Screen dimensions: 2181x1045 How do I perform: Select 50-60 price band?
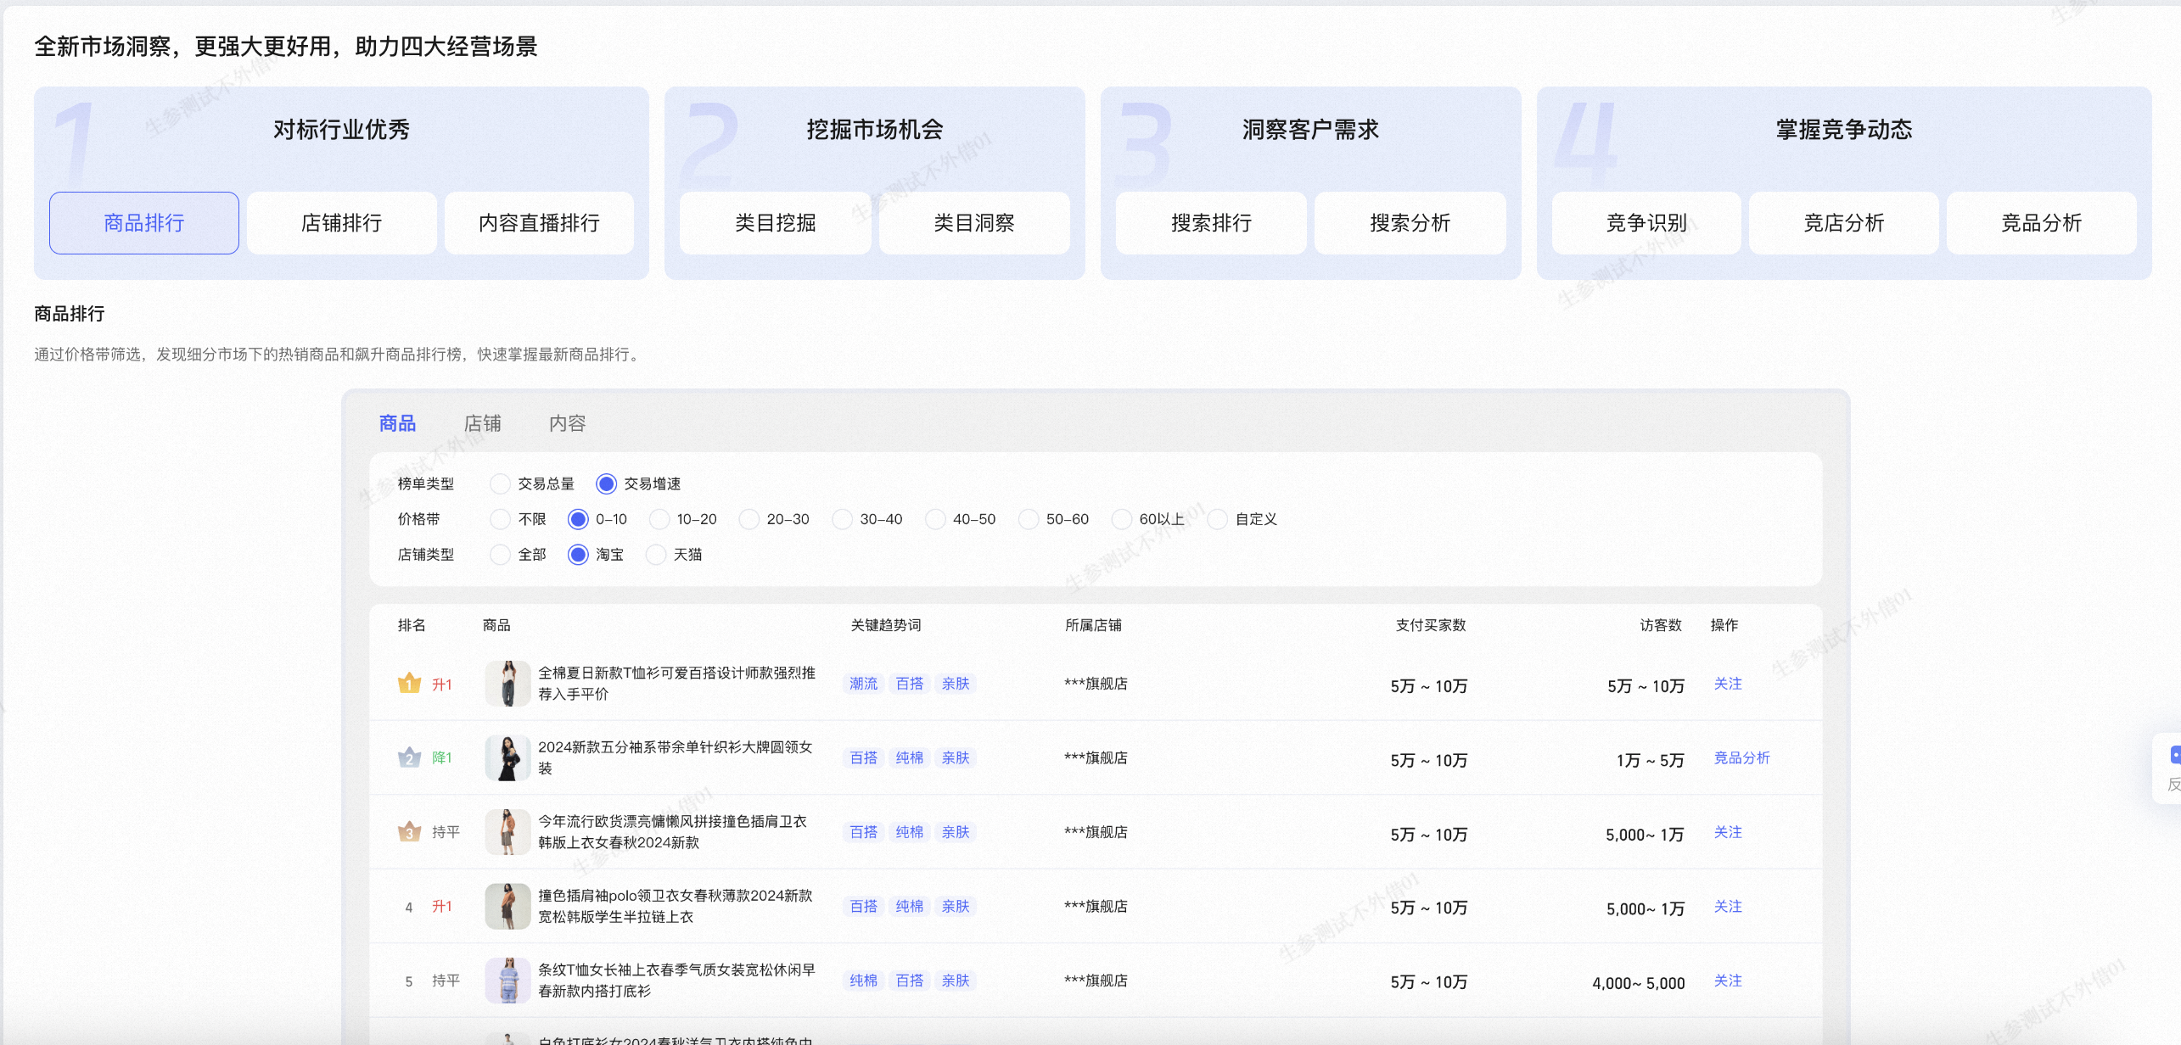[1029, 519]
